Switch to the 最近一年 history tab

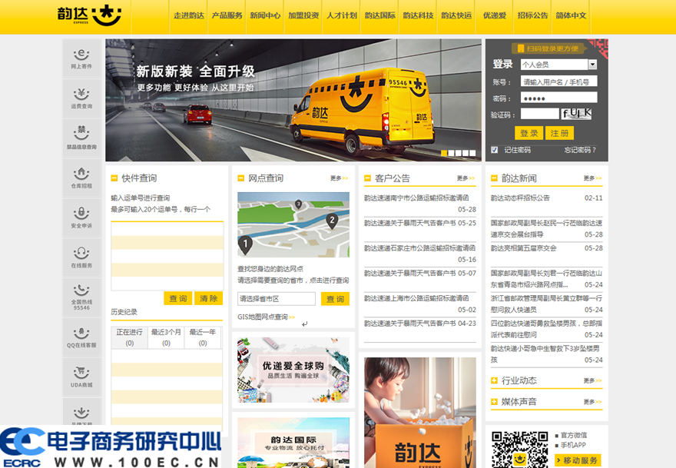[x=203, y=337]
